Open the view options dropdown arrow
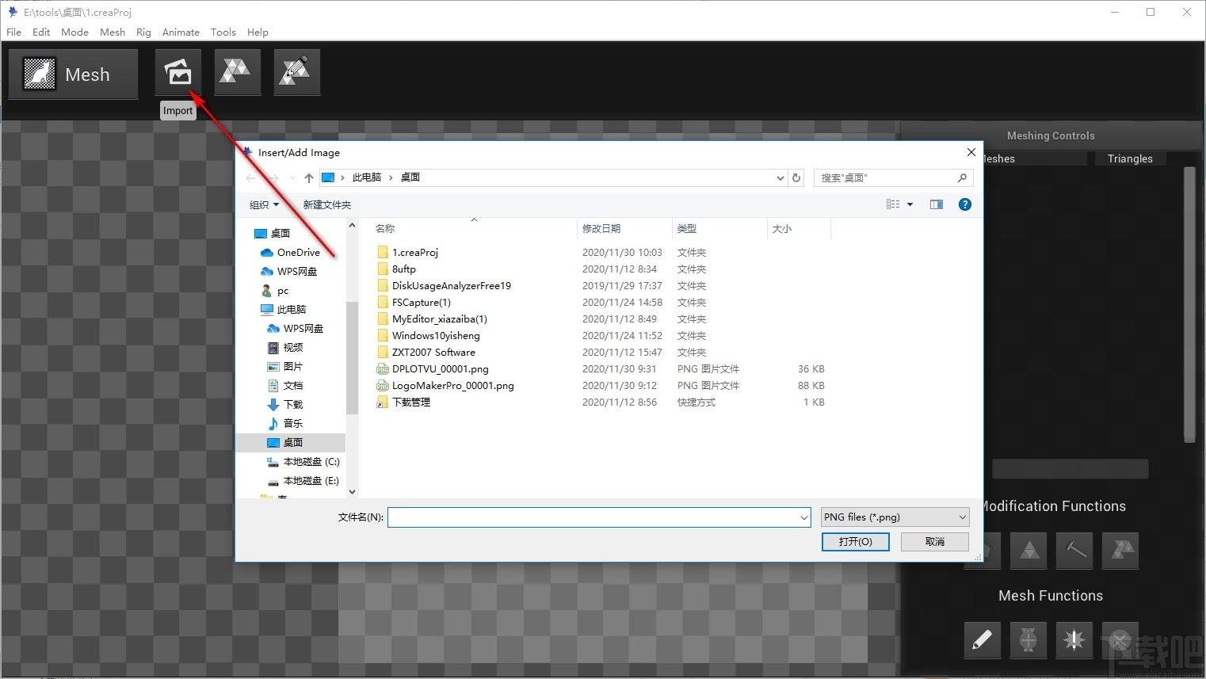Screen dimensions: 1206x679 (910, 204)
